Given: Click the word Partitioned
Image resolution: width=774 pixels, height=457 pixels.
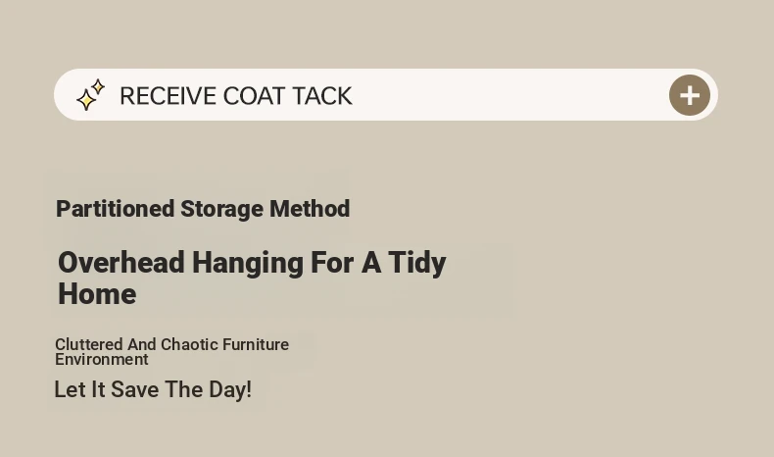Looking at the screenshot, I should coord(115,209).
